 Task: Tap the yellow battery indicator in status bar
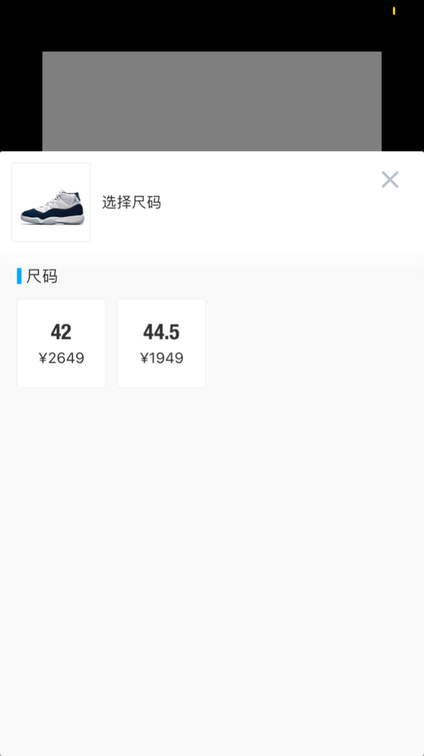(x=394, y=11)
